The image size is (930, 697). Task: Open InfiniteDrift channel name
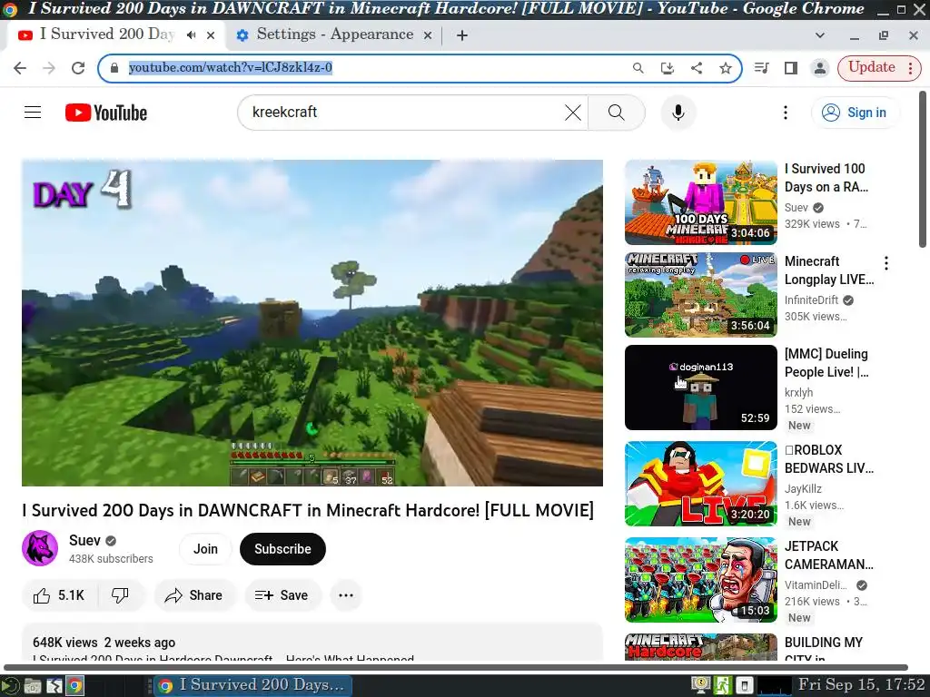[811, 299]
